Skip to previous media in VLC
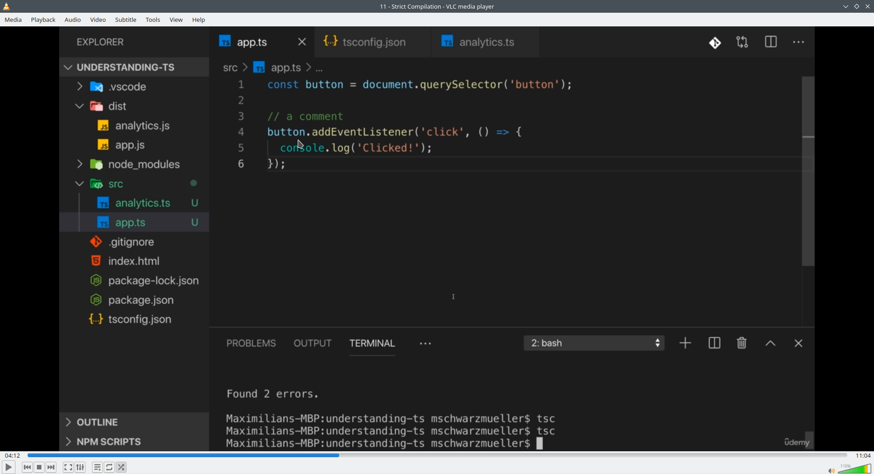Image resolution: width=874 pixels, height=474 pixels. pos(27,468)
